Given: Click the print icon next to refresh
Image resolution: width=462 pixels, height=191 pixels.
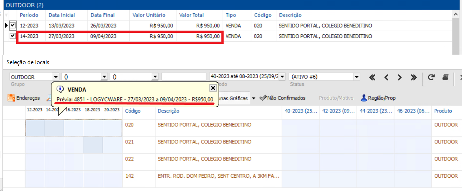Looking at the screenshot, I should [445, 77].
